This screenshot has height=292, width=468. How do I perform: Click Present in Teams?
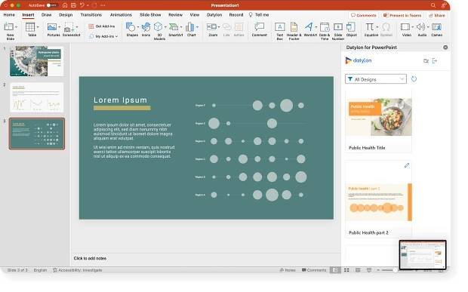coord(402,15)
